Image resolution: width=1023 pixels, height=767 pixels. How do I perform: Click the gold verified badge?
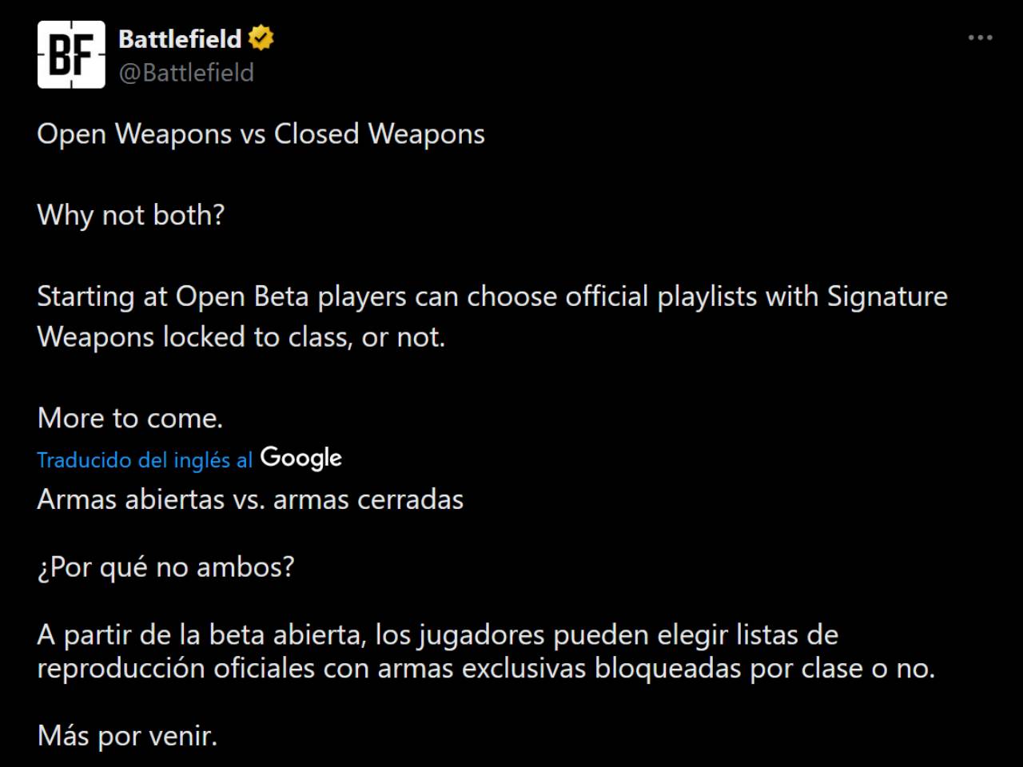(x=261, y=38)
